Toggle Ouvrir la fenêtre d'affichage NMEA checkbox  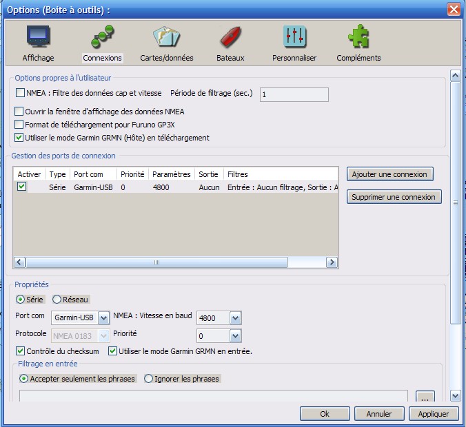19,112
